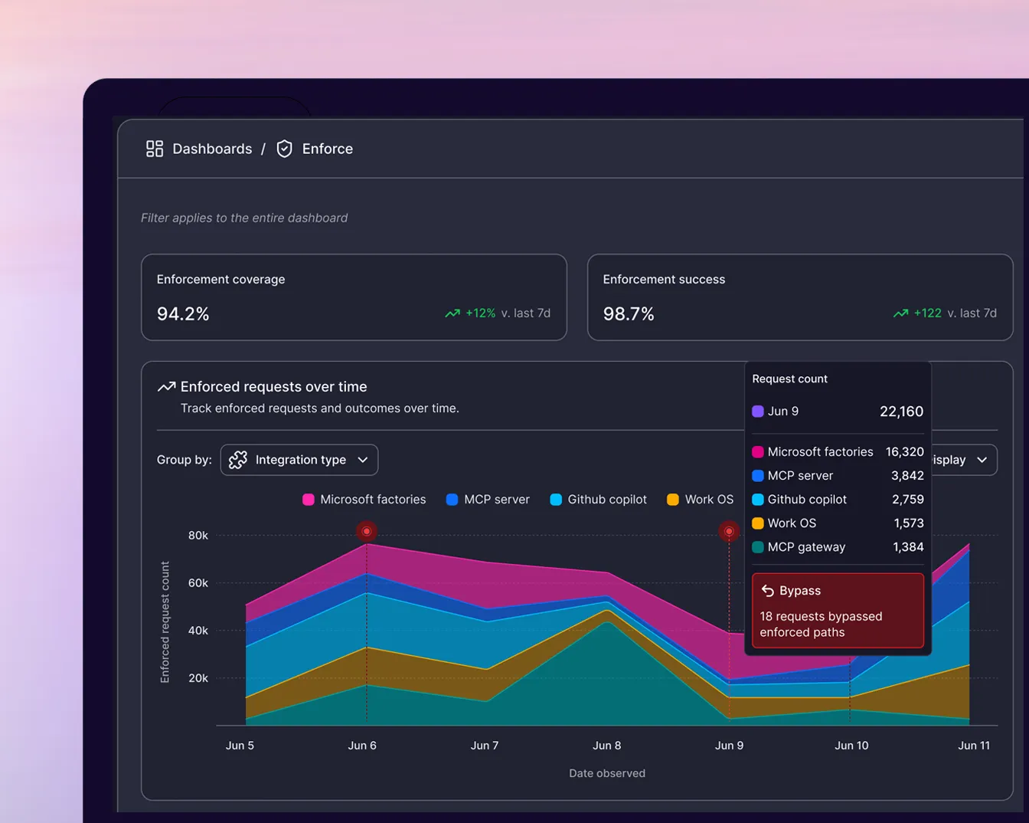Screen dimensions: 1029x823
Task: Expand the Integration type chevron arrow
Action: (363, 460)
